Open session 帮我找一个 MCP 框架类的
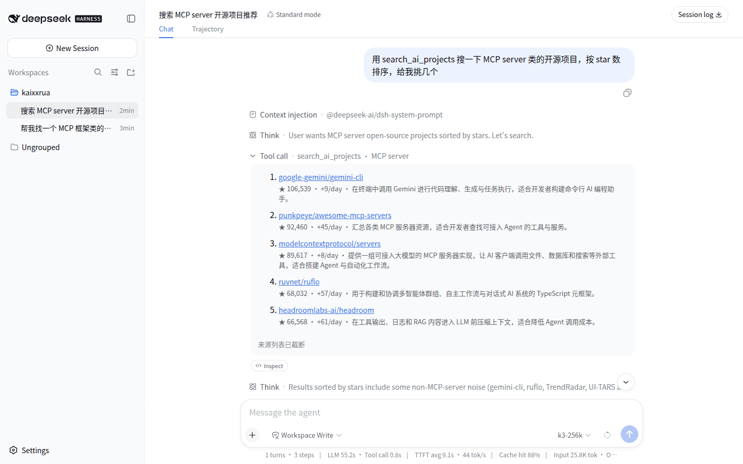Image resolution: width=743 pixels, height=464 pixels. (72, 128)
